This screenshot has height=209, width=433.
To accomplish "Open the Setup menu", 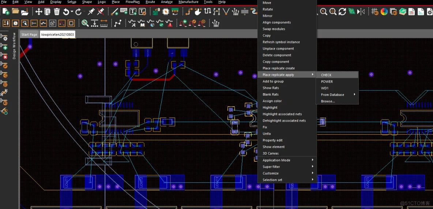I will pos(72,2).
